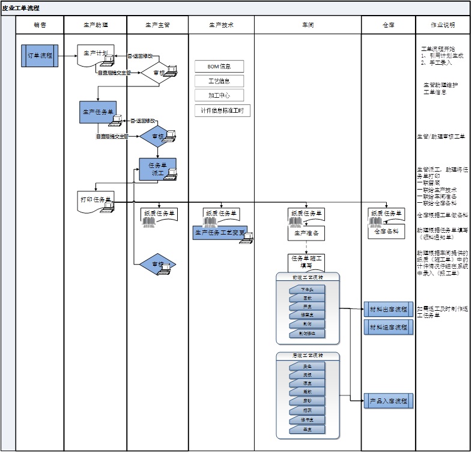Click the 生产准备 box in 车间 lane

coord(306,234)
